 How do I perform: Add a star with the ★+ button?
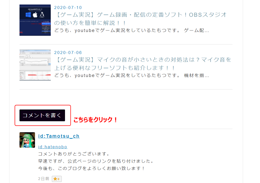click(x=57, y=179)
